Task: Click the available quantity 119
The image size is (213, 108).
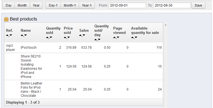Action: tap(159, 48)
